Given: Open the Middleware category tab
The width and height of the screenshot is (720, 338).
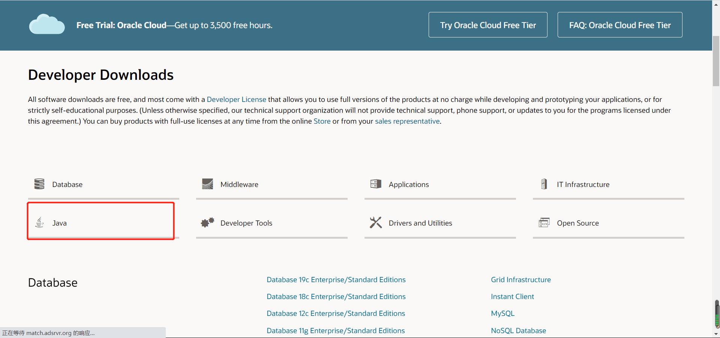Looking at the screenshot, I should [272, 185].
